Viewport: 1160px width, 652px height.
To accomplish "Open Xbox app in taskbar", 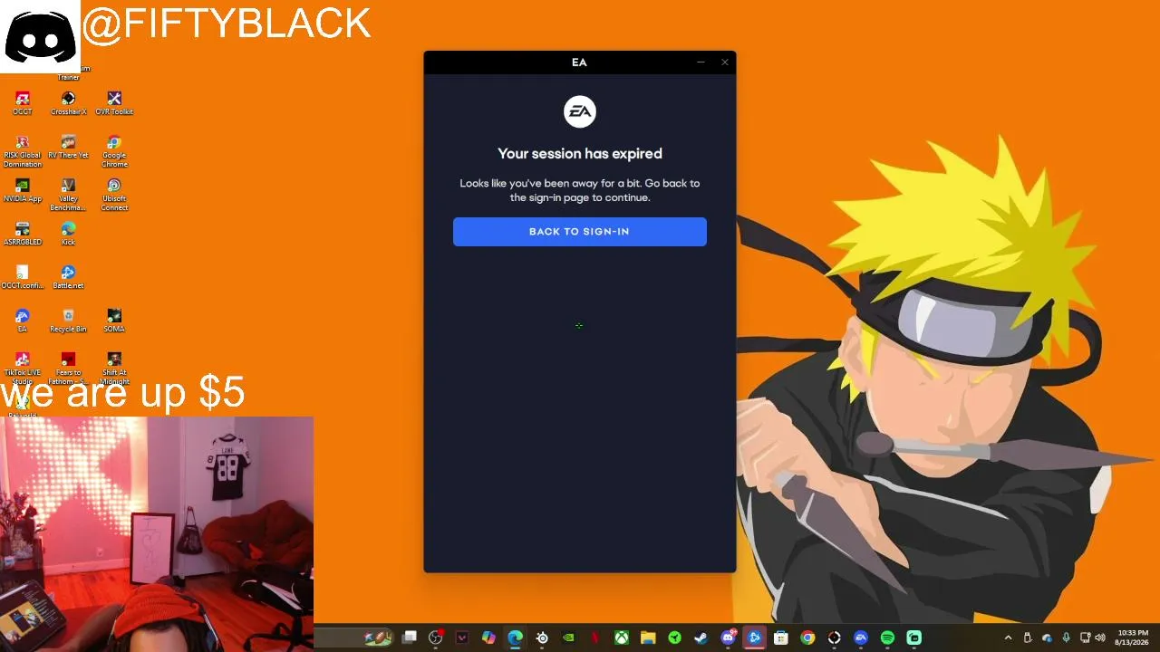I will pyautogui.click(x=622, y=638).
